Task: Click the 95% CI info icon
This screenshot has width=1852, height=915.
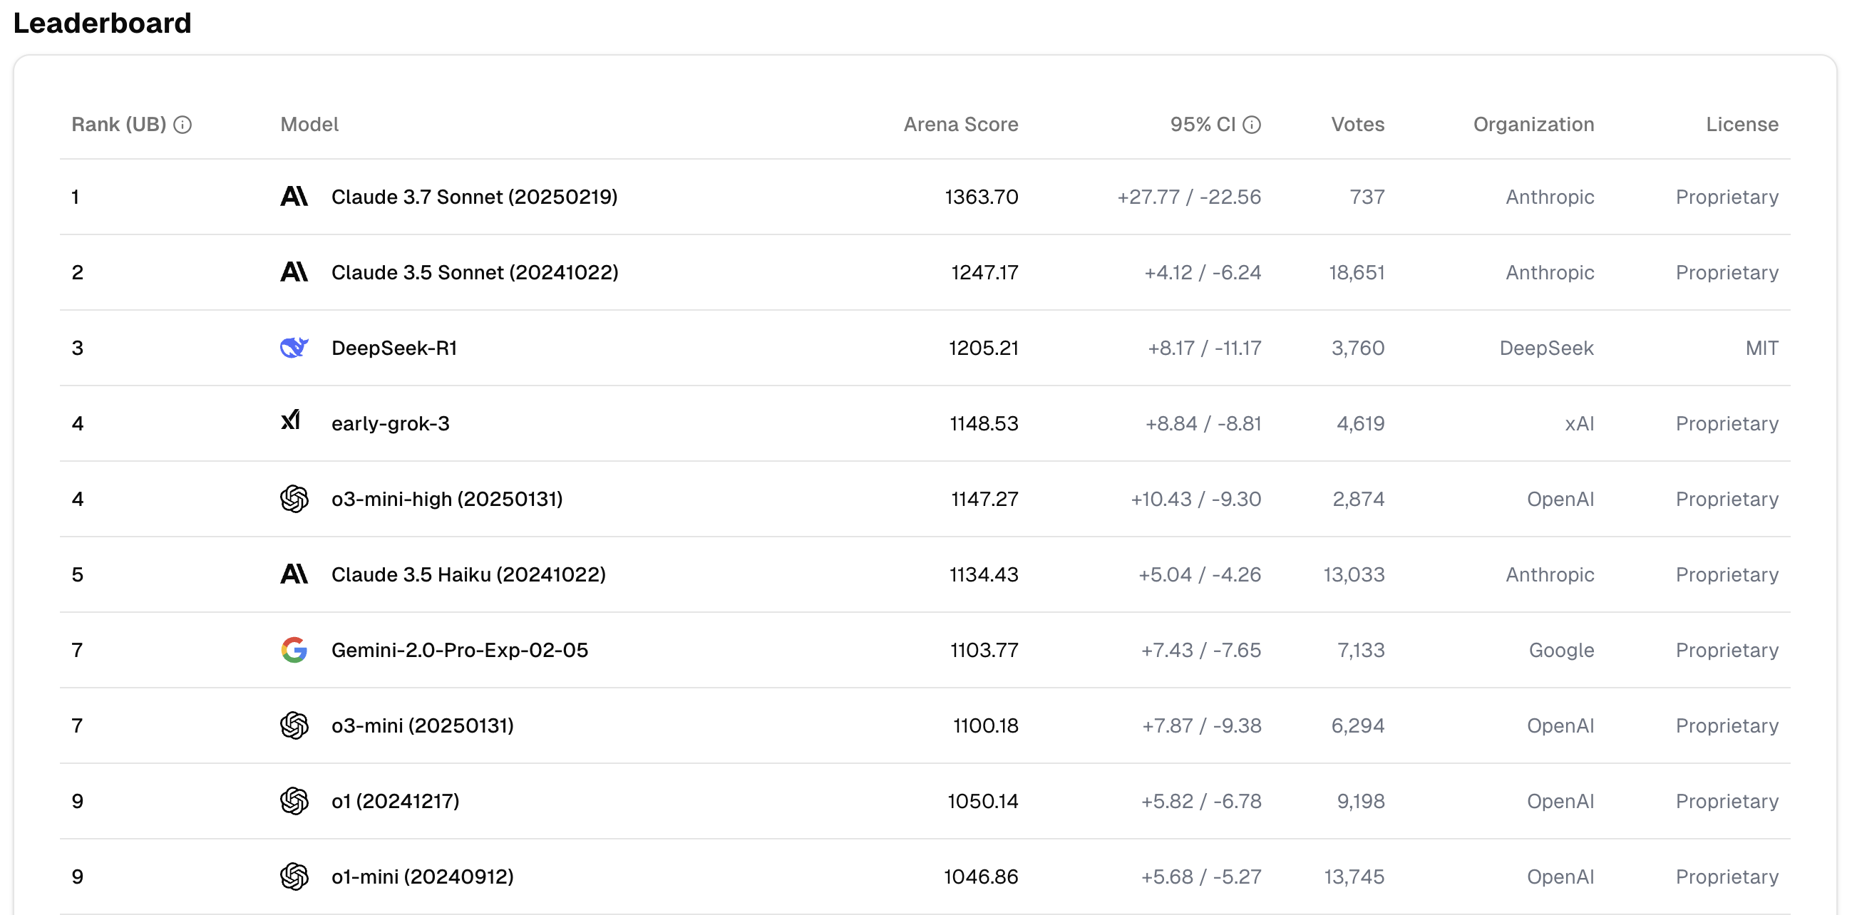Action: (1252, 124)
